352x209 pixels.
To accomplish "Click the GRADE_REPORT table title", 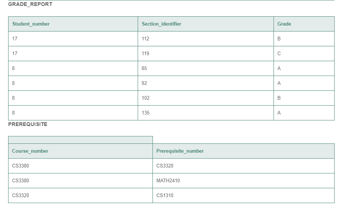I will coord(30,4).
